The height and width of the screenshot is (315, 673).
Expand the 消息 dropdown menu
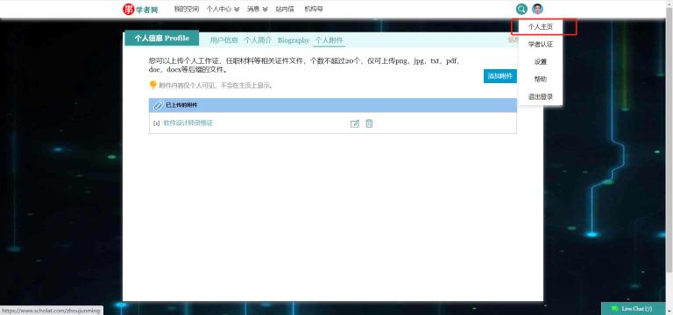coord(257,9)
